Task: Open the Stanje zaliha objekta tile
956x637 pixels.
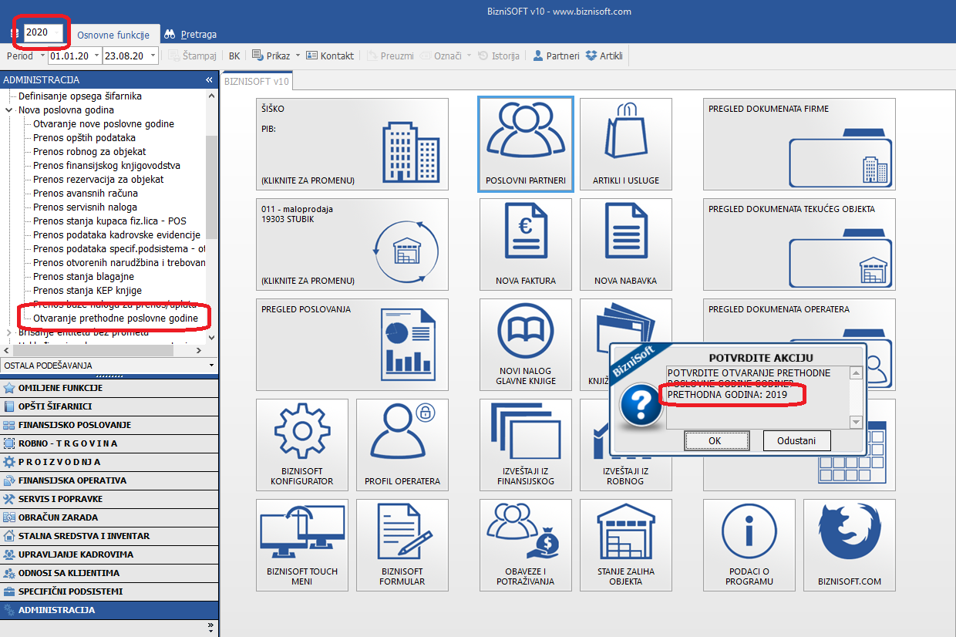Action: [626, 545]
